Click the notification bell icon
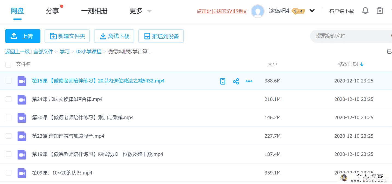The width and height of the screenshot is (392, 184). click(365, 11)
